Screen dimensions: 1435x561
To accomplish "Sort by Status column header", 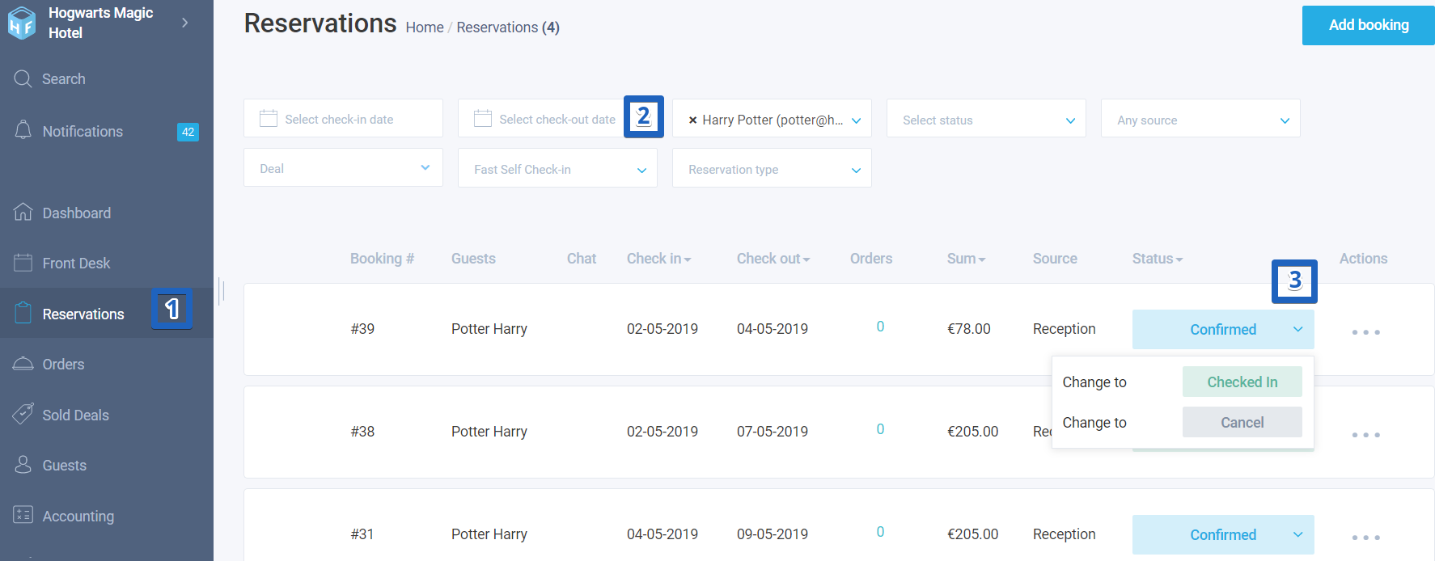I will click(x=1157, y=259).
